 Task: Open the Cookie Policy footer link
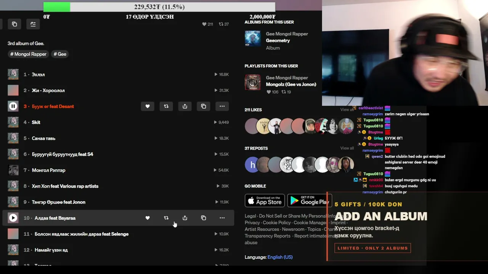[x=277, y=223]
